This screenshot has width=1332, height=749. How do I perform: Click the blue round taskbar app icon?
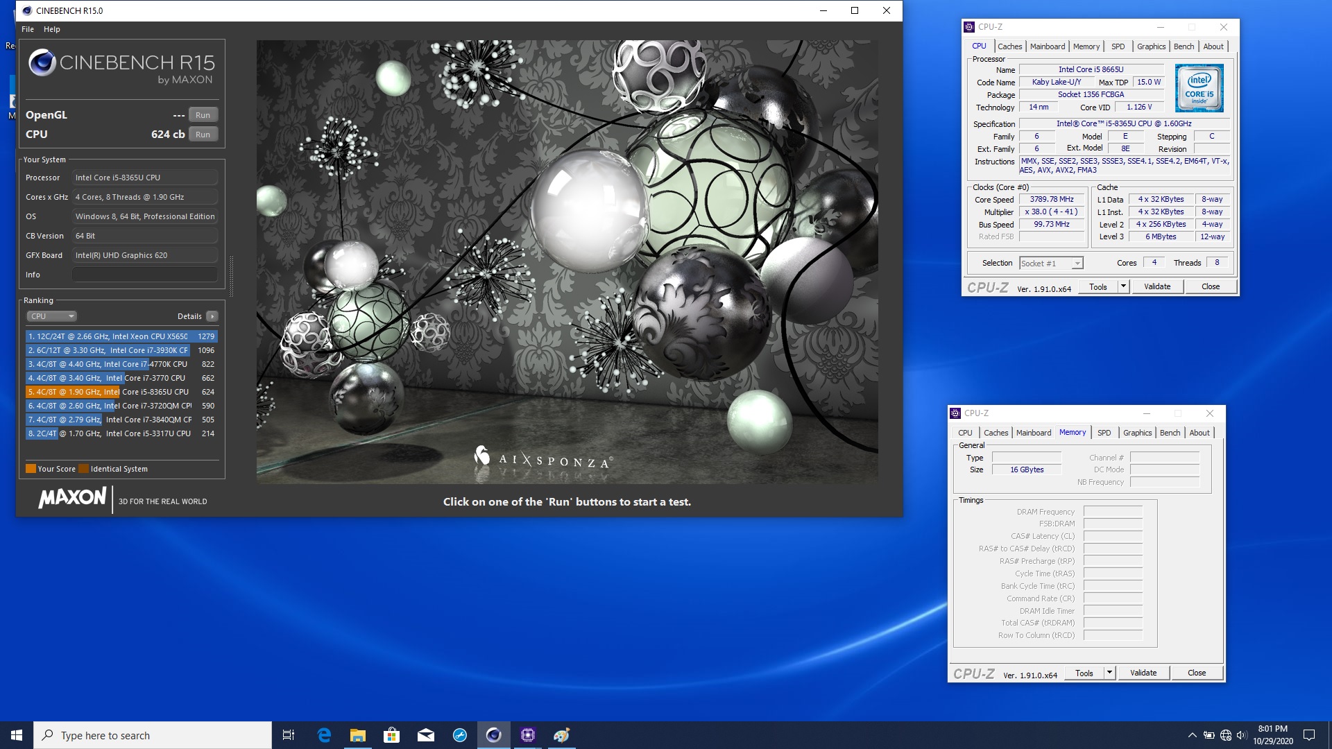[459, 735]
